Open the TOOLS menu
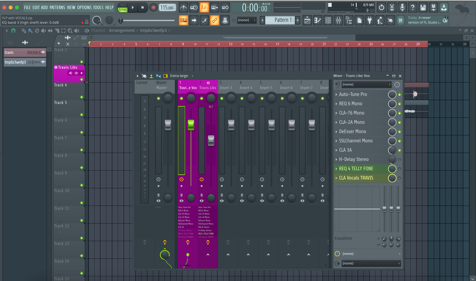476x281 pixels. [98, 7]
